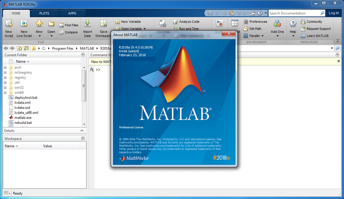Click the Log In link
The width and height of the screenshot is (344, 199).
334,13
